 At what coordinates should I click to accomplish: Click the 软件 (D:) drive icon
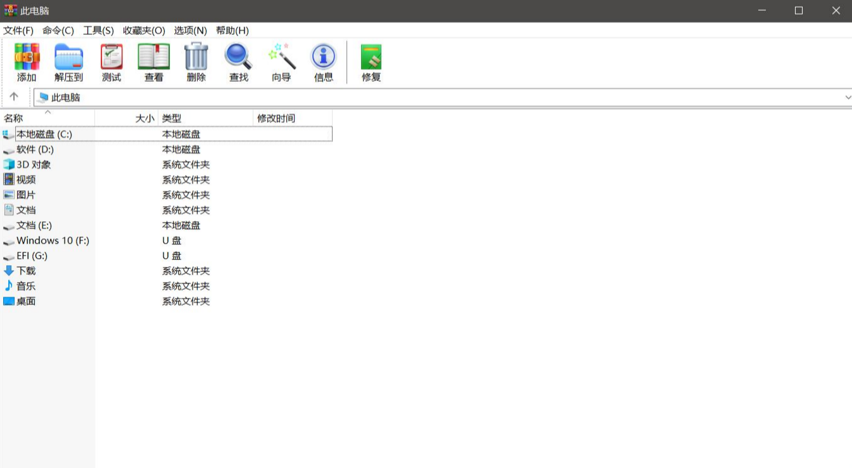(9, 150)
